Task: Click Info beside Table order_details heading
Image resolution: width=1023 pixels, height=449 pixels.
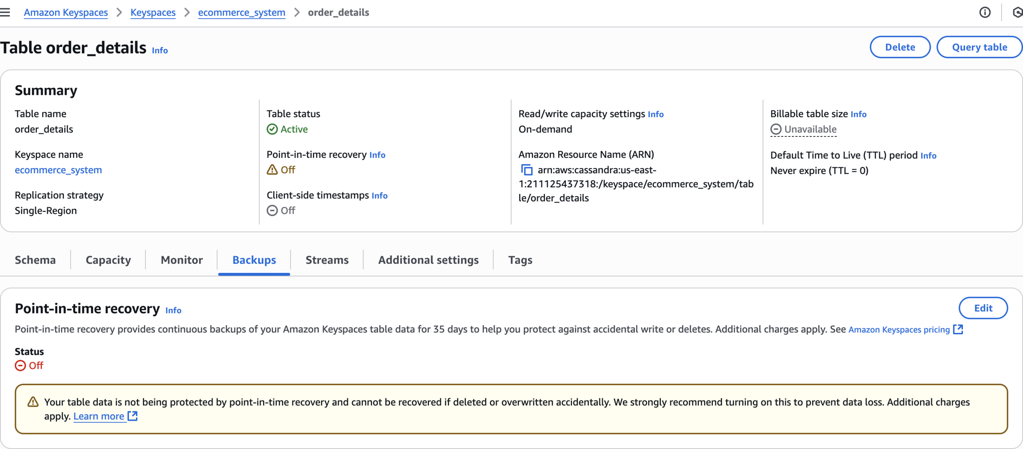Action: pyautogui.click(x=160, y=50)
